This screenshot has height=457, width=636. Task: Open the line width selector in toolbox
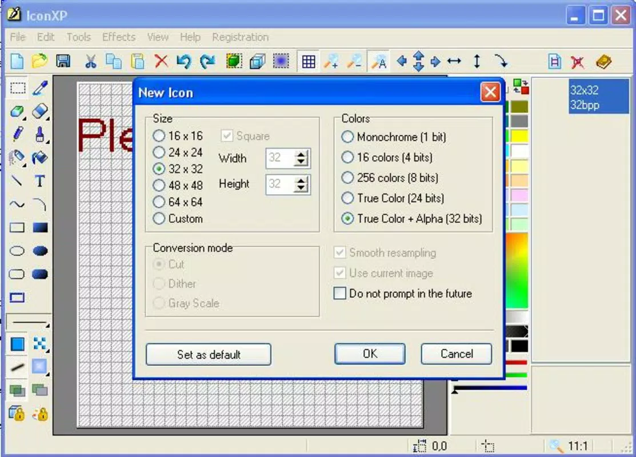coord(29,322)
